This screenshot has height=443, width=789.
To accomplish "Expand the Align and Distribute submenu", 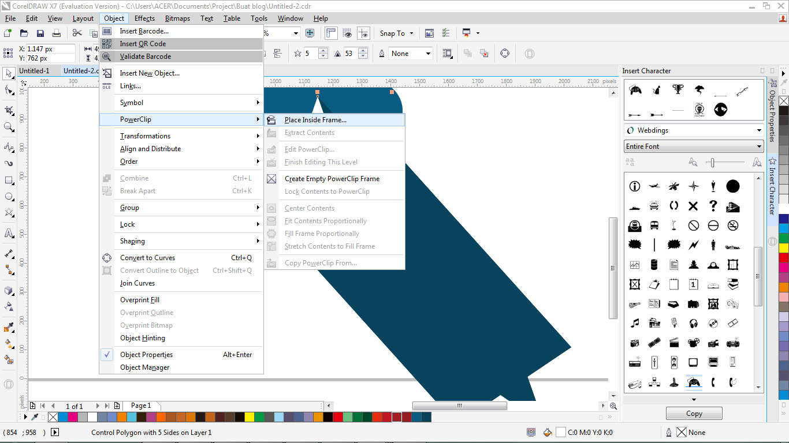I will 181,149.
